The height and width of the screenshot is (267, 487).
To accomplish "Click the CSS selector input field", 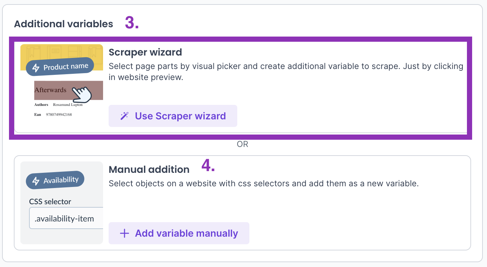I will (x=66, y=218).
